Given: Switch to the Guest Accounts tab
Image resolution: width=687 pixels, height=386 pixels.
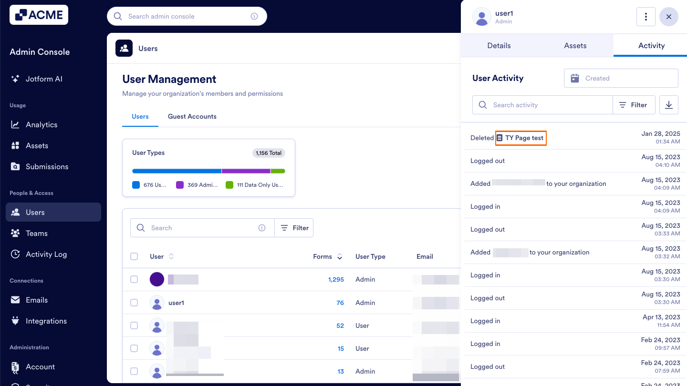Looking at the screenshot, I should 192,116.
